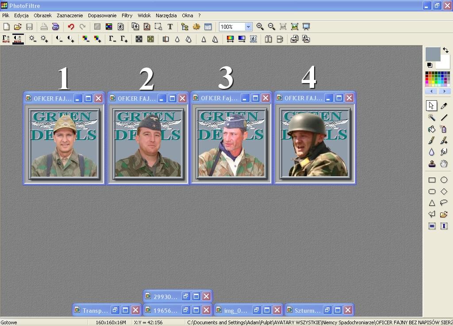Click the Redo arrow icon

(83, 27)
